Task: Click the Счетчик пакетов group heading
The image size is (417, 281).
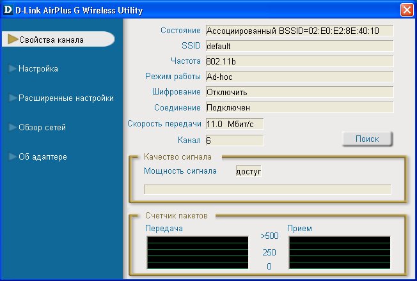Action: (x=177, y=215)
